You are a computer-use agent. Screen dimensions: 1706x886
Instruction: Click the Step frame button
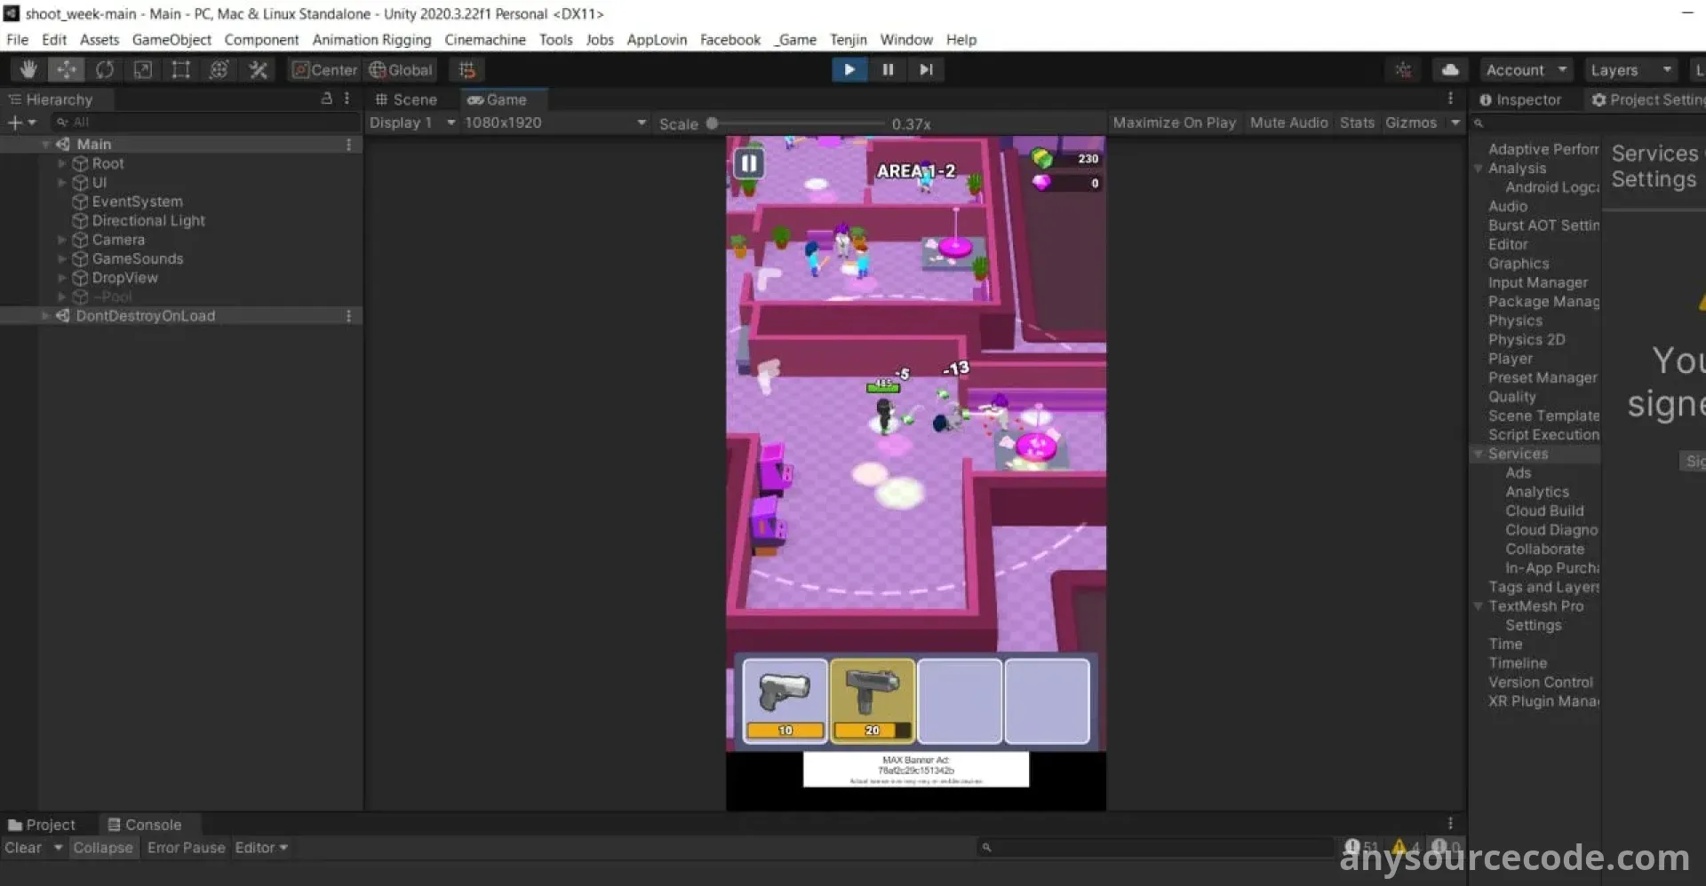click(x=926, y=70)
